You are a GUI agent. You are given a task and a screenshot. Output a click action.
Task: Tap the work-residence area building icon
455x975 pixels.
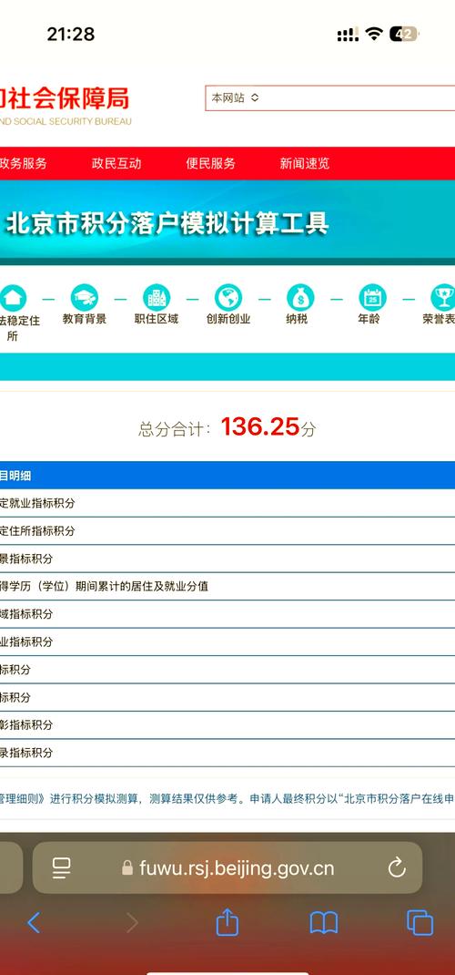coord(157,298)
